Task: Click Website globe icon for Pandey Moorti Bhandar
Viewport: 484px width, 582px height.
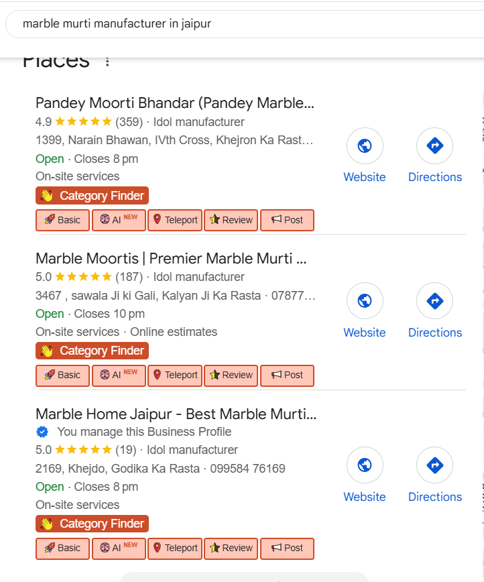Action: coord(365,146)
